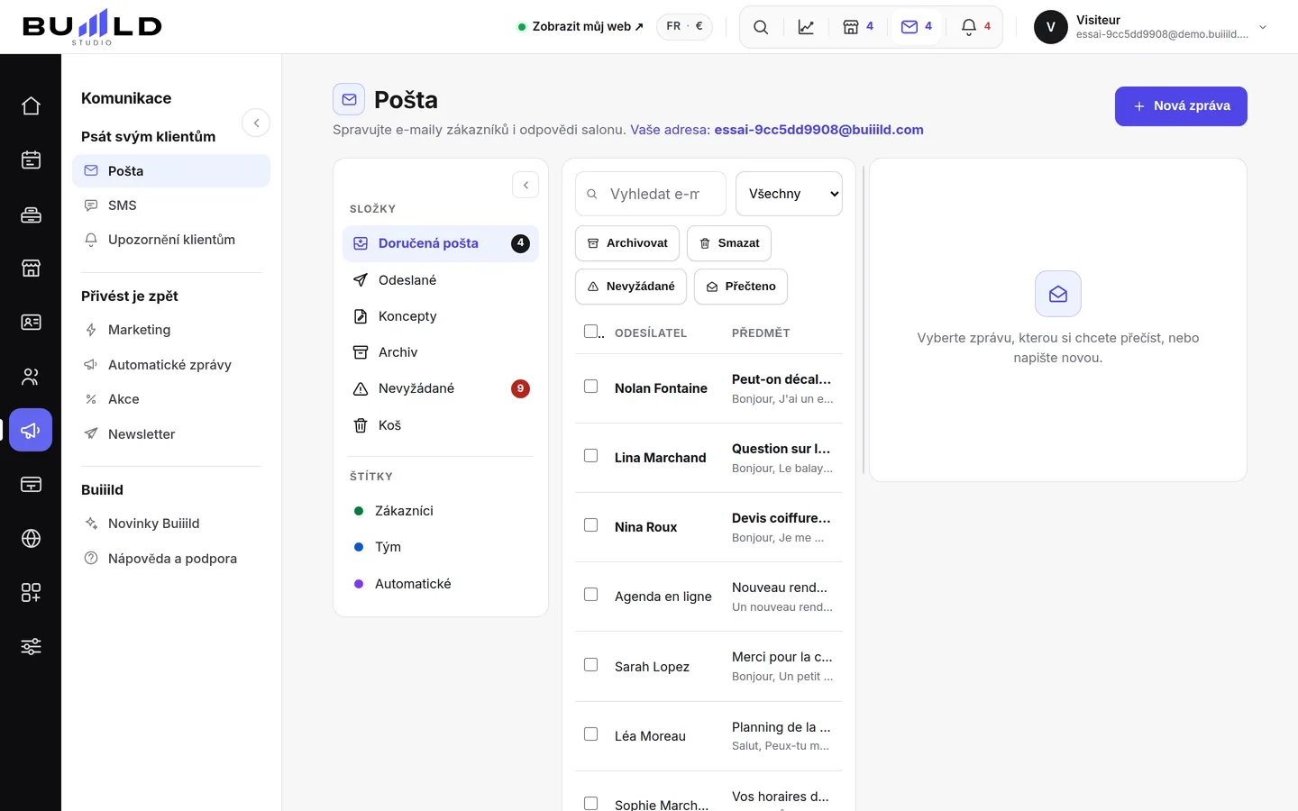1298x811 pixels.
Task: Click the Smazat button
Action: pyautogui.click(x=729, y=243)
